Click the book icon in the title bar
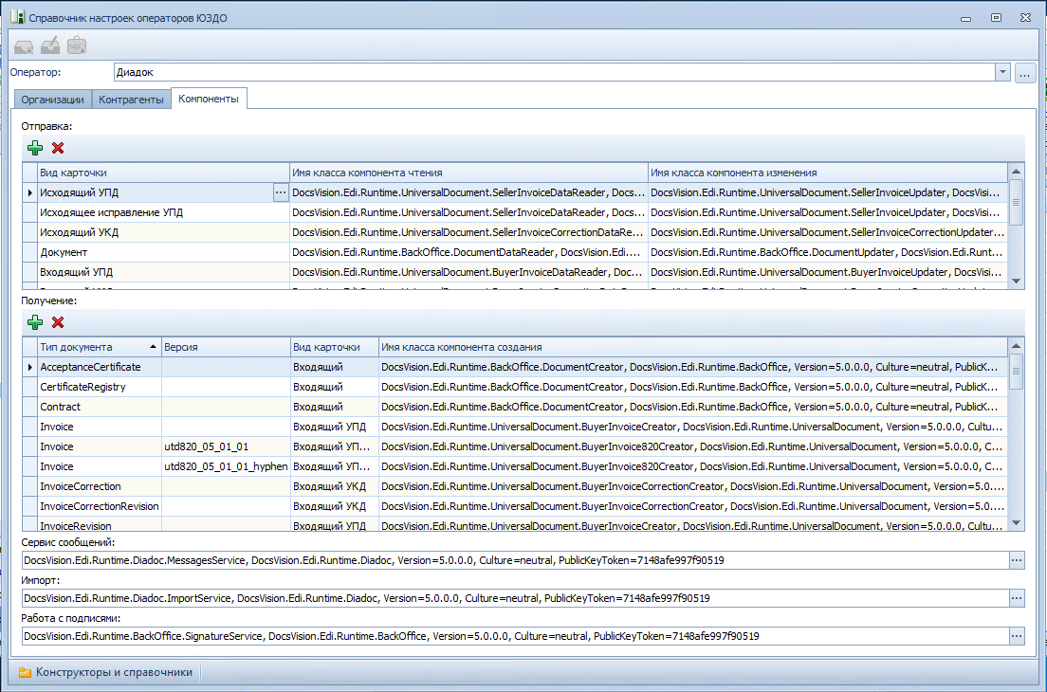1047x692 pixels. pos(17,17)
